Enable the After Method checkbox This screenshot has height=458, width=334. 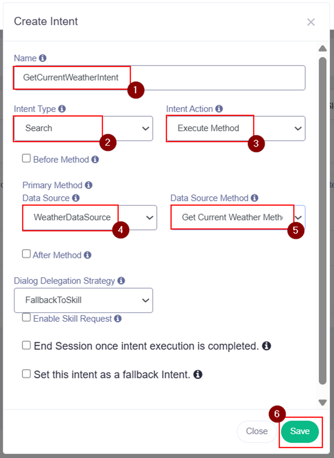26,254
